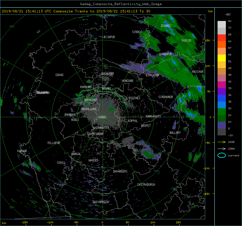Click the HUBLI city label
Image resolution: width=242 pixels, height=226 pixels.
tap(75, 120)
